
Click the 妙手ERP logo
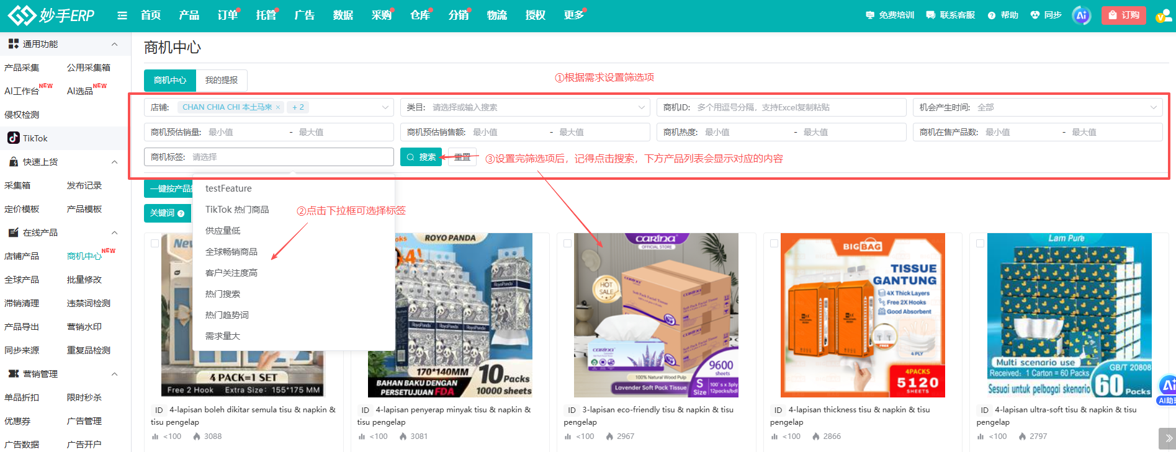tap(51, 15)
